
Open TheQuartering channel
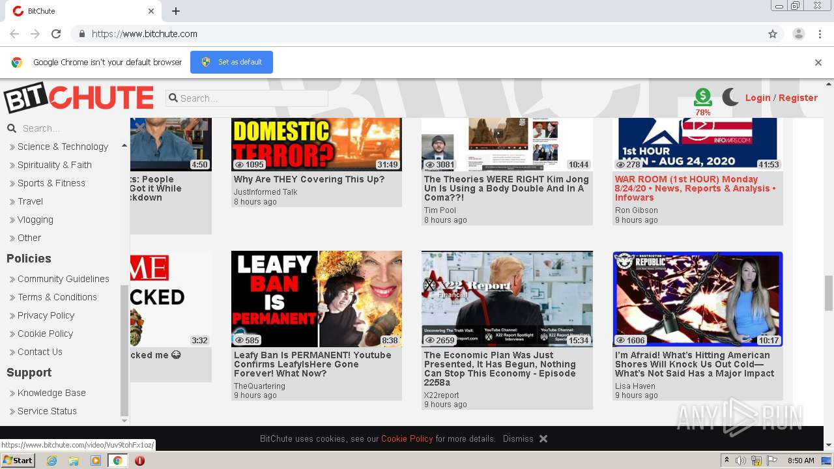tap(259, 386)
